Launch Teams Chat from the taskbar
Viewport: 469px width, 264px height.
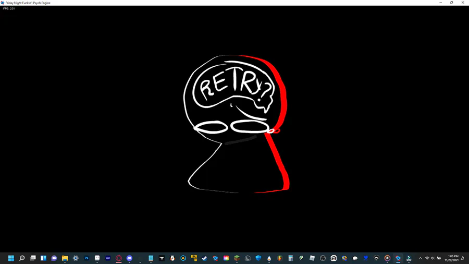coord(54,258)
